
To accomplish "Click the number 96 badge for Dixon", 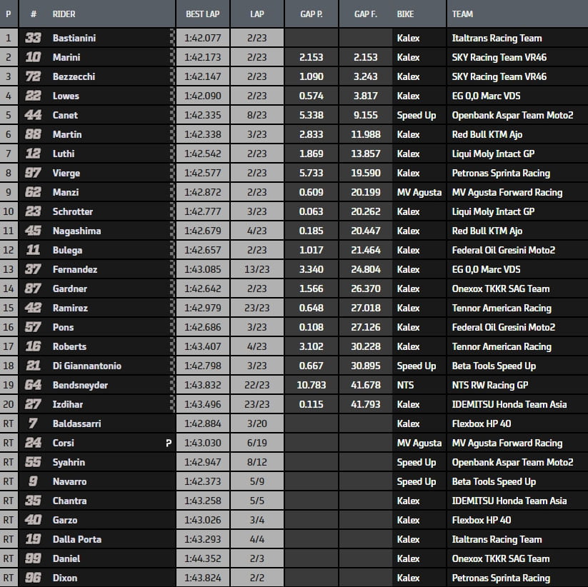I will [34, 578].
